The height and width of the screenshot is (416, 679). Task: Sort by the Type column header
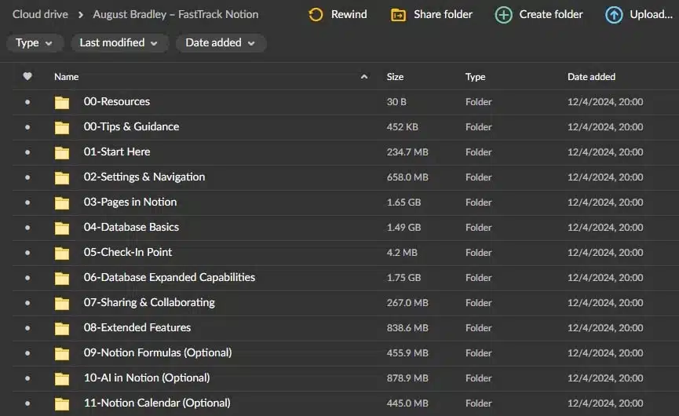(475, 77)
